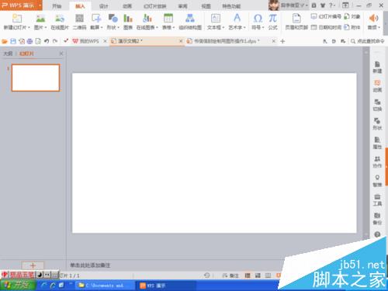Open Transition (切换) pane in right sidebar
This screenshot has width=388, height=291.
coord(377,105)
